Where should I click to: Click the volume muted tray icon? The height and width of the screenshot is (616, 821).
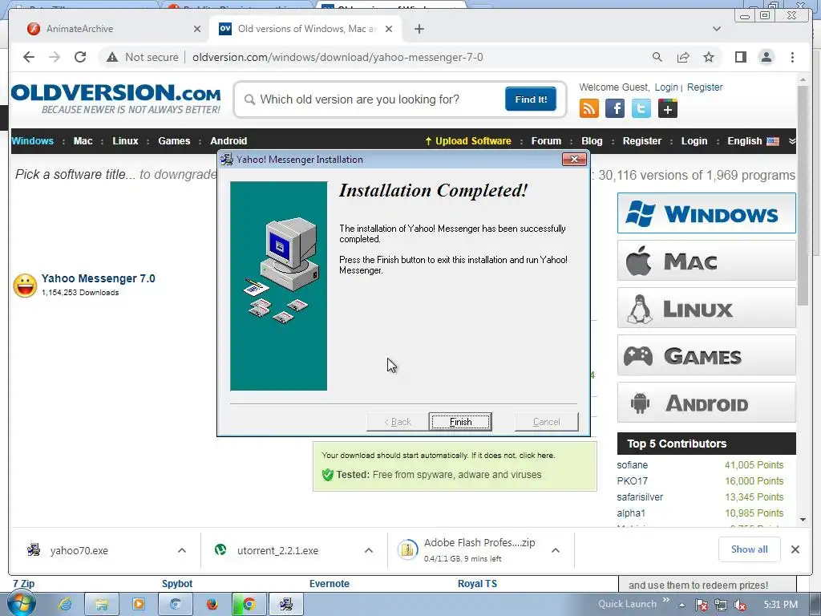740,605
